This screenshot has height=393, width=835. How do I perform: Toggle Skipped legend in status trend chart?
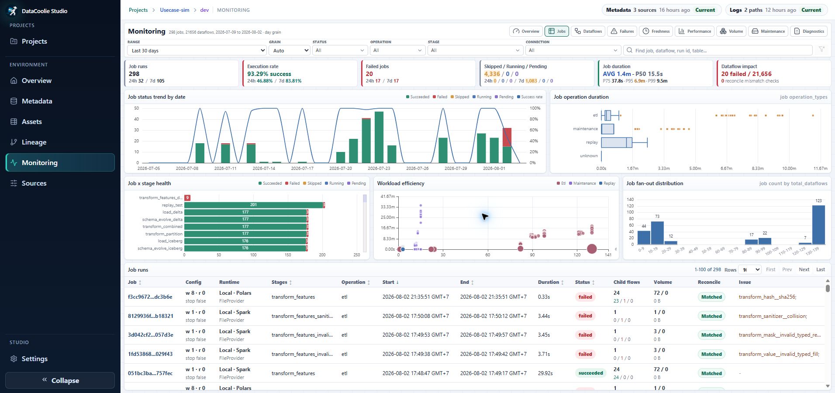(460, 97)
